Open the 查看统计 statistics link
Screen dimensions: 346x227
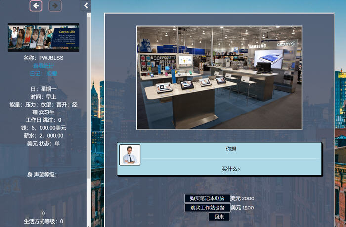coord(43,66)
